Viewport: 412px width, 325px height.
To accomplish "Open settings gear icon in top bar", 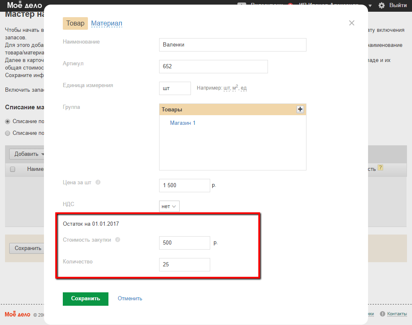I will pyautogui.click(x=381, y=5).
